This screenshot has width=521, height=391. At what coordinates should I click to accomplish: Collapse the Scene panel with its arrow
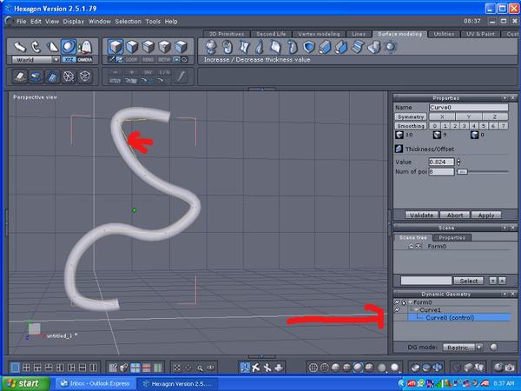(x=505, y=228)
